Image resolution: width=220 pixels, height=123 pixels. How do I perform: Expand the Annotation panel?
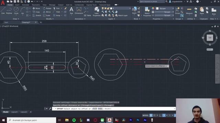pyautogui.click(x=80, y=19)
